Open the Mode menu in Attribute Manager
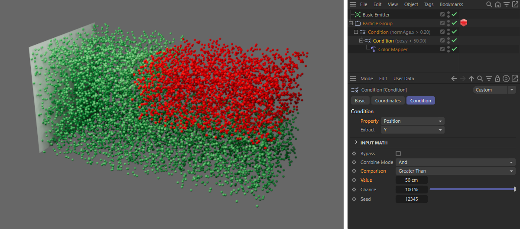Viewport: 520px width, 229px height. click(367, 79)
